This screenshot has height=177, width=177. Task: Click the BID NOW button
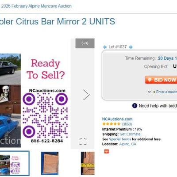pyautogui.click(x=161, y=80)
